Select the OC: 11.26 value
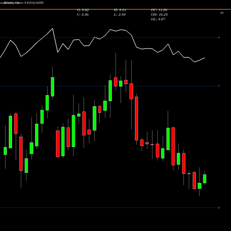This screenshot has width=231, height=231. click(x=159, y=10)
